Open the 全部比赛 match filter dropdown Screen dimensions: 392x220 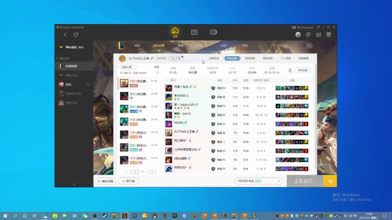(x=128, y=67)
